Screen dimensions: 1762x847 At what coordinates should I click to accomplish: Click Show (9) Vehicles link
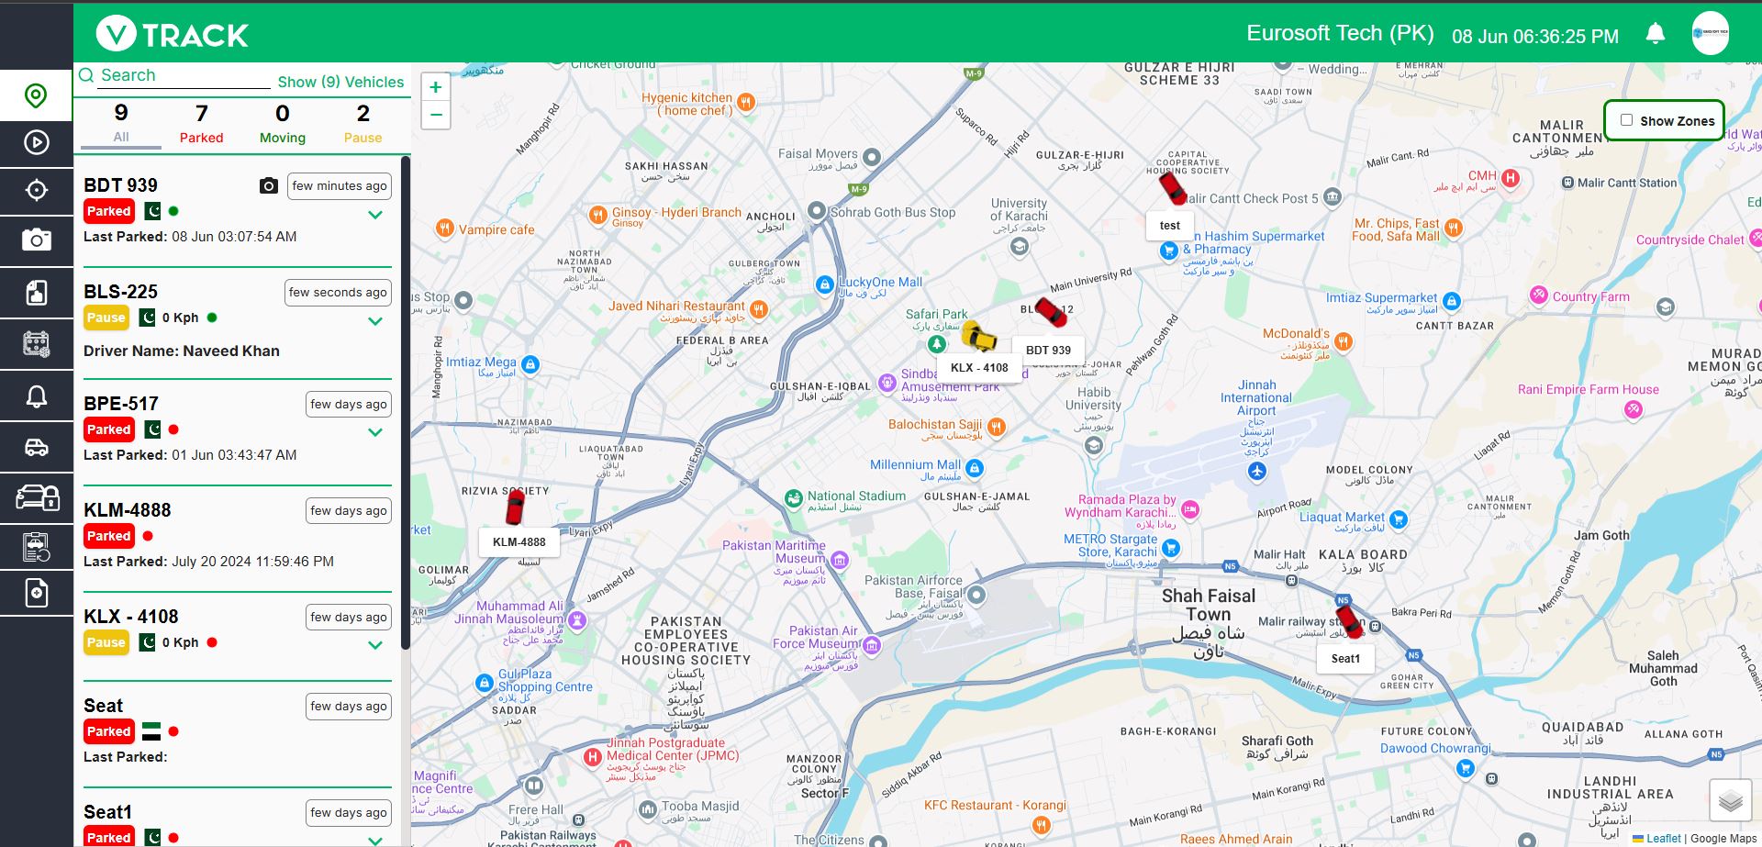340,82
